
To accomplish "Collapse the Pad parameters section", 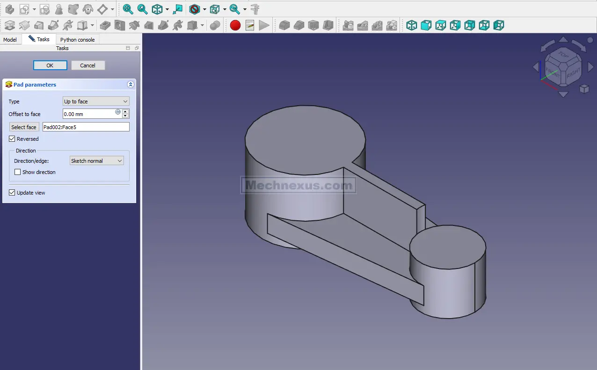I will click(x=131, y=85).
